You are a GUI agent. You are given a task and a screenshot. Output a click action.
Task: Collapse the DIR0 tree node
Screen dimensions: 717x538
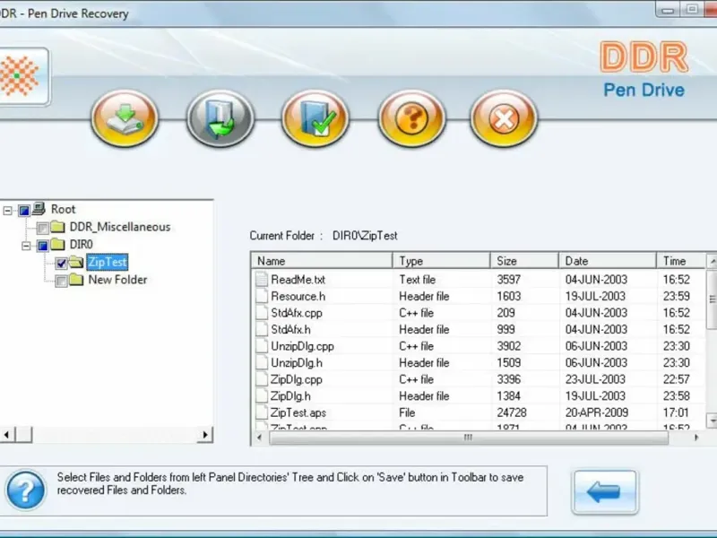click(27, 245)
